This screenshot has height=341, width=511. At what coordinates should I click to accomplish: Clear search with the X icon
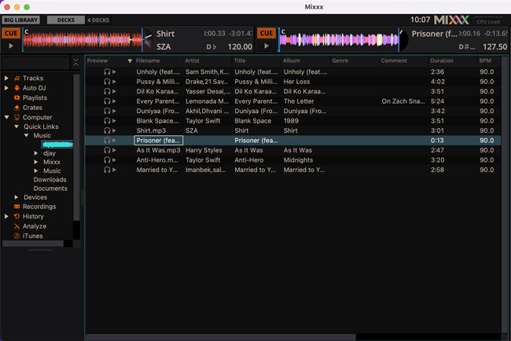point(75,62)
